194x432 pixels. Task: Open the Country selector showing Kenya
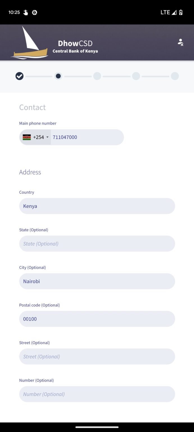97,206
